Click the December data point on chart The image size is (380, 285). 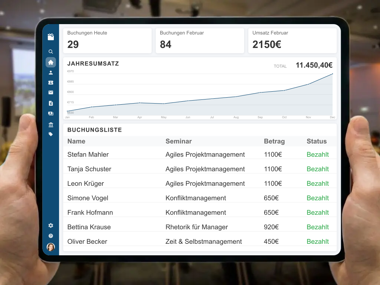pyautogui.click(x=332, y=74)
